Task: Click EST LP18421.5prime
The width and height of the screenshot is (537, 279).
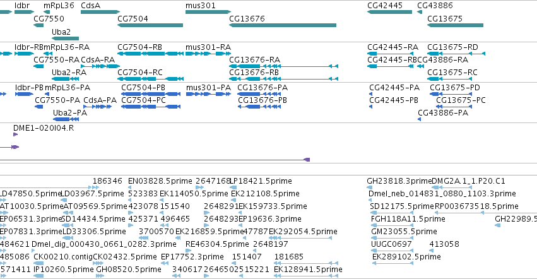Action: coord(233,187)
